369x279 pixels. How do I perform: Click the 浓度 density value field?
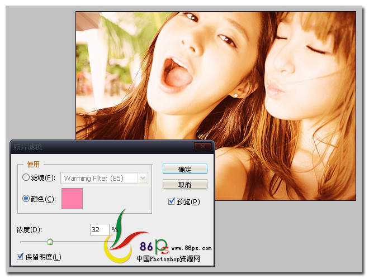click(x=99, y=230)
